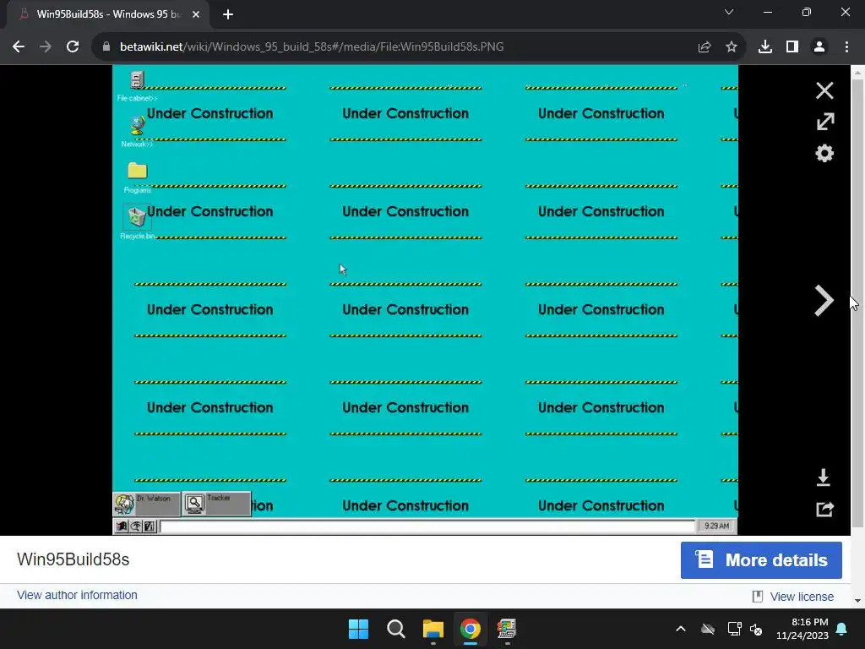Toggle the Chrome side panel

coord(792,47)
